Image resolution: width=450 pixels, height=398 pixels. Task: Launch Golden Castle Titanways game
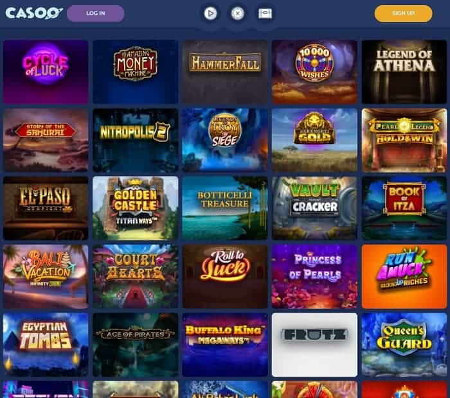click(135, 209)
